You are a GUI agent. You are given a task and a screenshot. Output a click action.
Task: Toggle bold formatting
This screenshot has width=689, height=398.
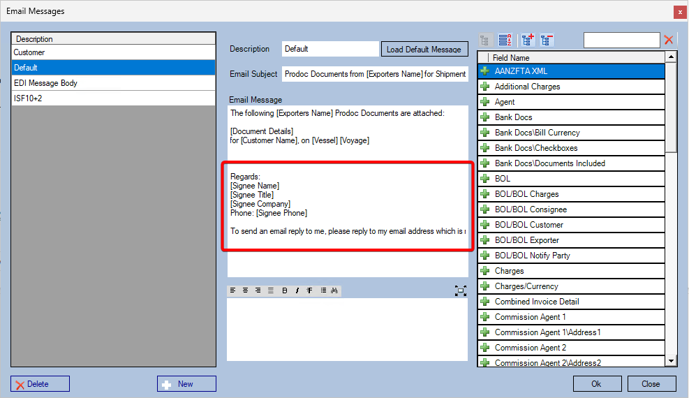285,290
